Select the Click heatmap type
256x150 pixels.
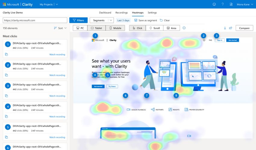[137, 28]
